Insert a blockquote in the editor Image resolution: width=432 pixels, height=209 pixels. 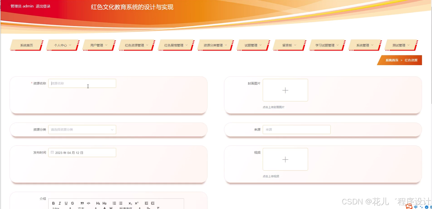click(x=82, y=203)
